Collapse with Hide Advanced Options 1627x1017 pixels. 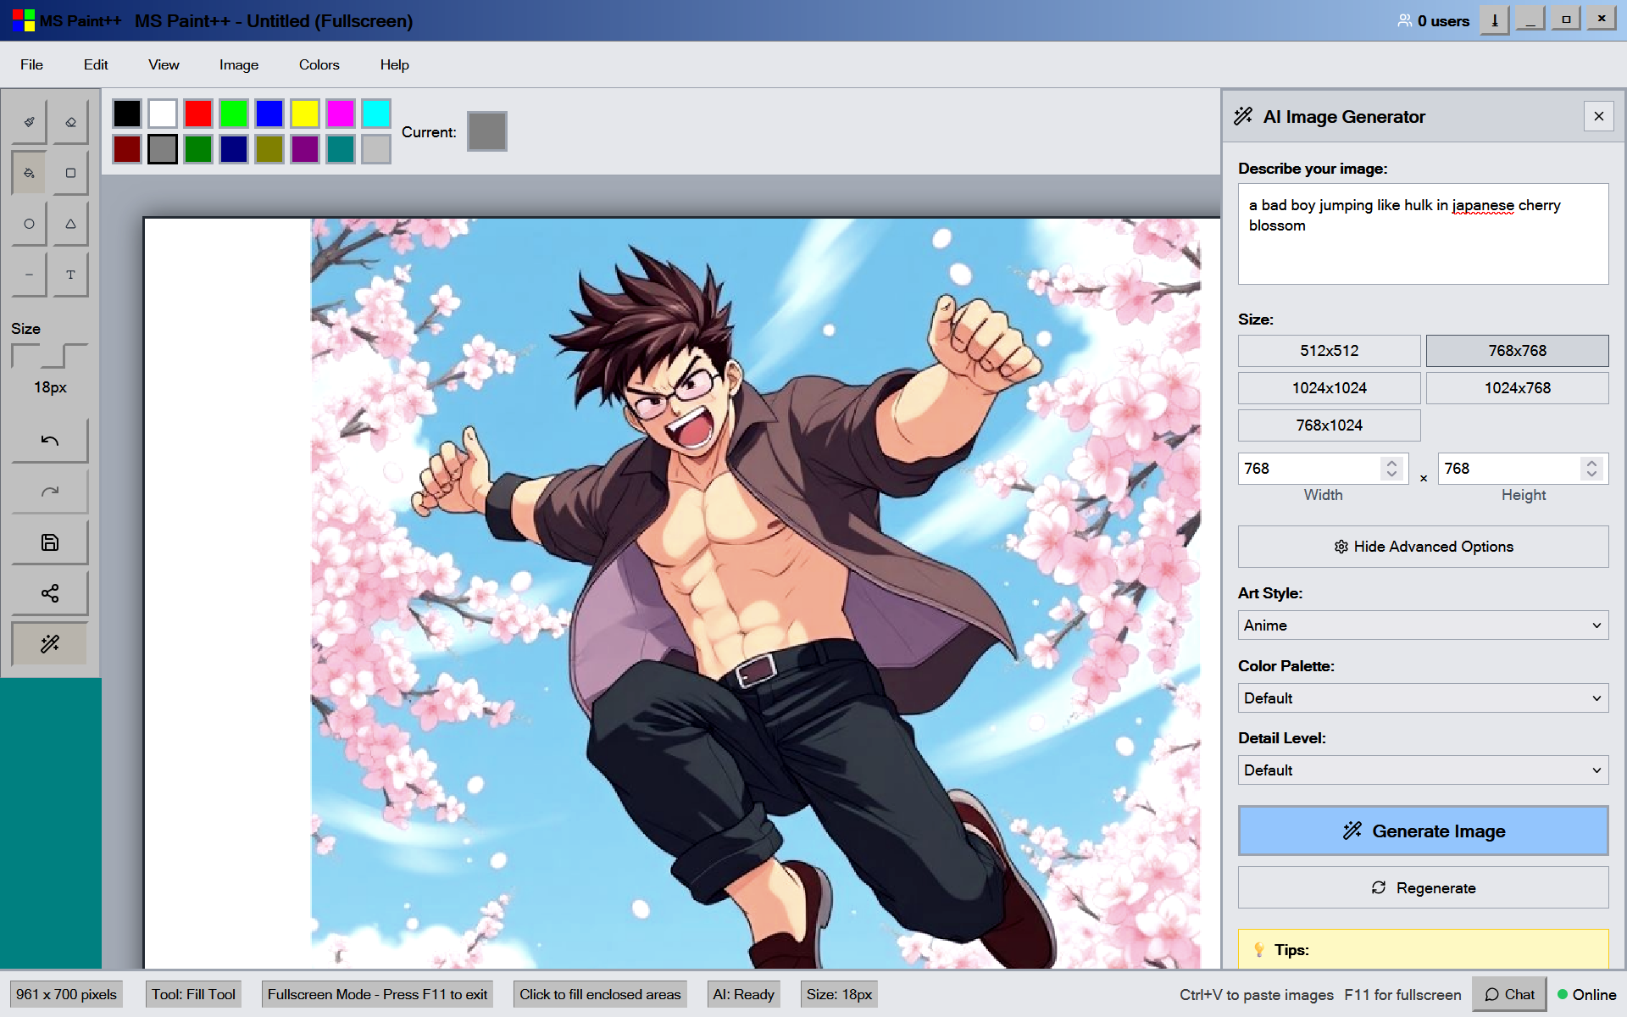[x=1423, y=547]
